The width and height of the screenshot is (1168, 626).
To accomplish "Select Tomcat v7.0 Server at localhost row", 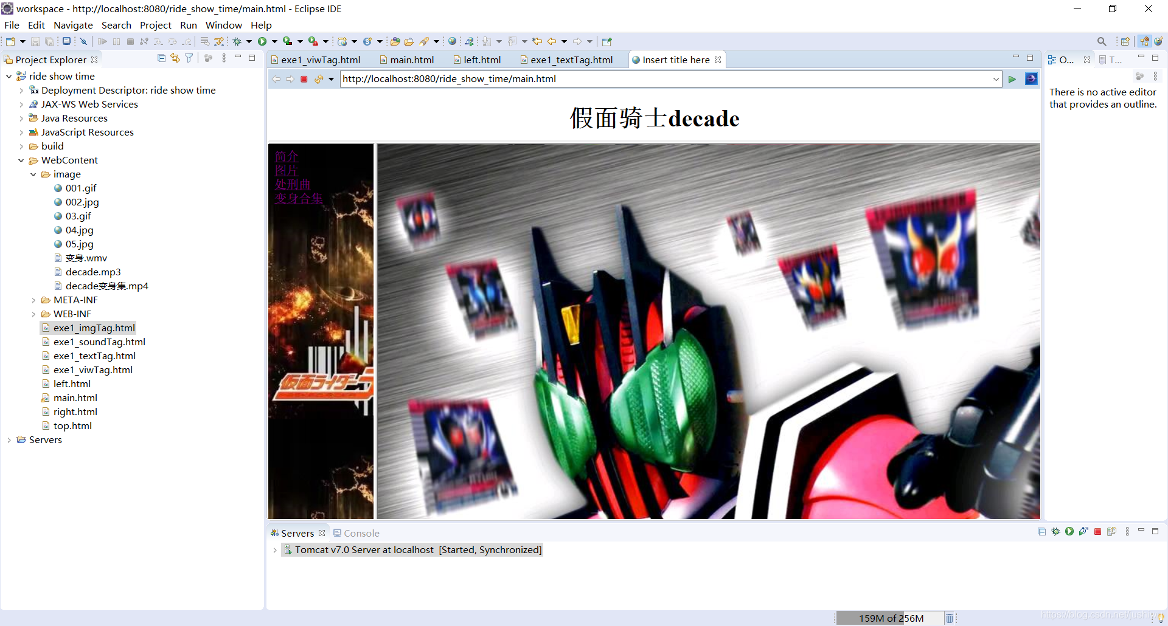I will coord(412,550).
